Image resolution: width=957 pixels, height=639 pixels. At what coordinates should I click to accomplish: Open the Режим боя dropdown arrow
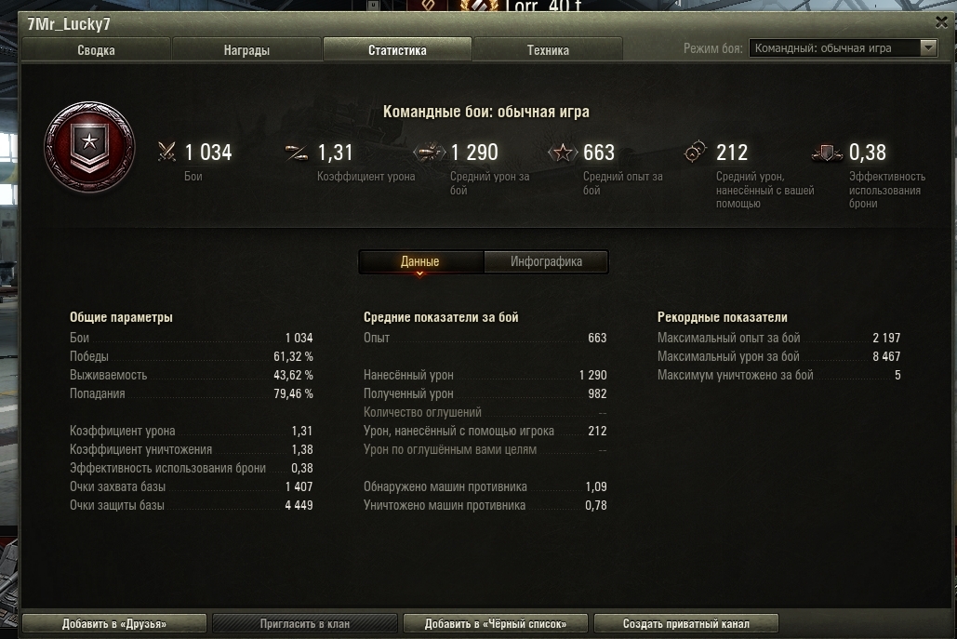coord(928,47)
